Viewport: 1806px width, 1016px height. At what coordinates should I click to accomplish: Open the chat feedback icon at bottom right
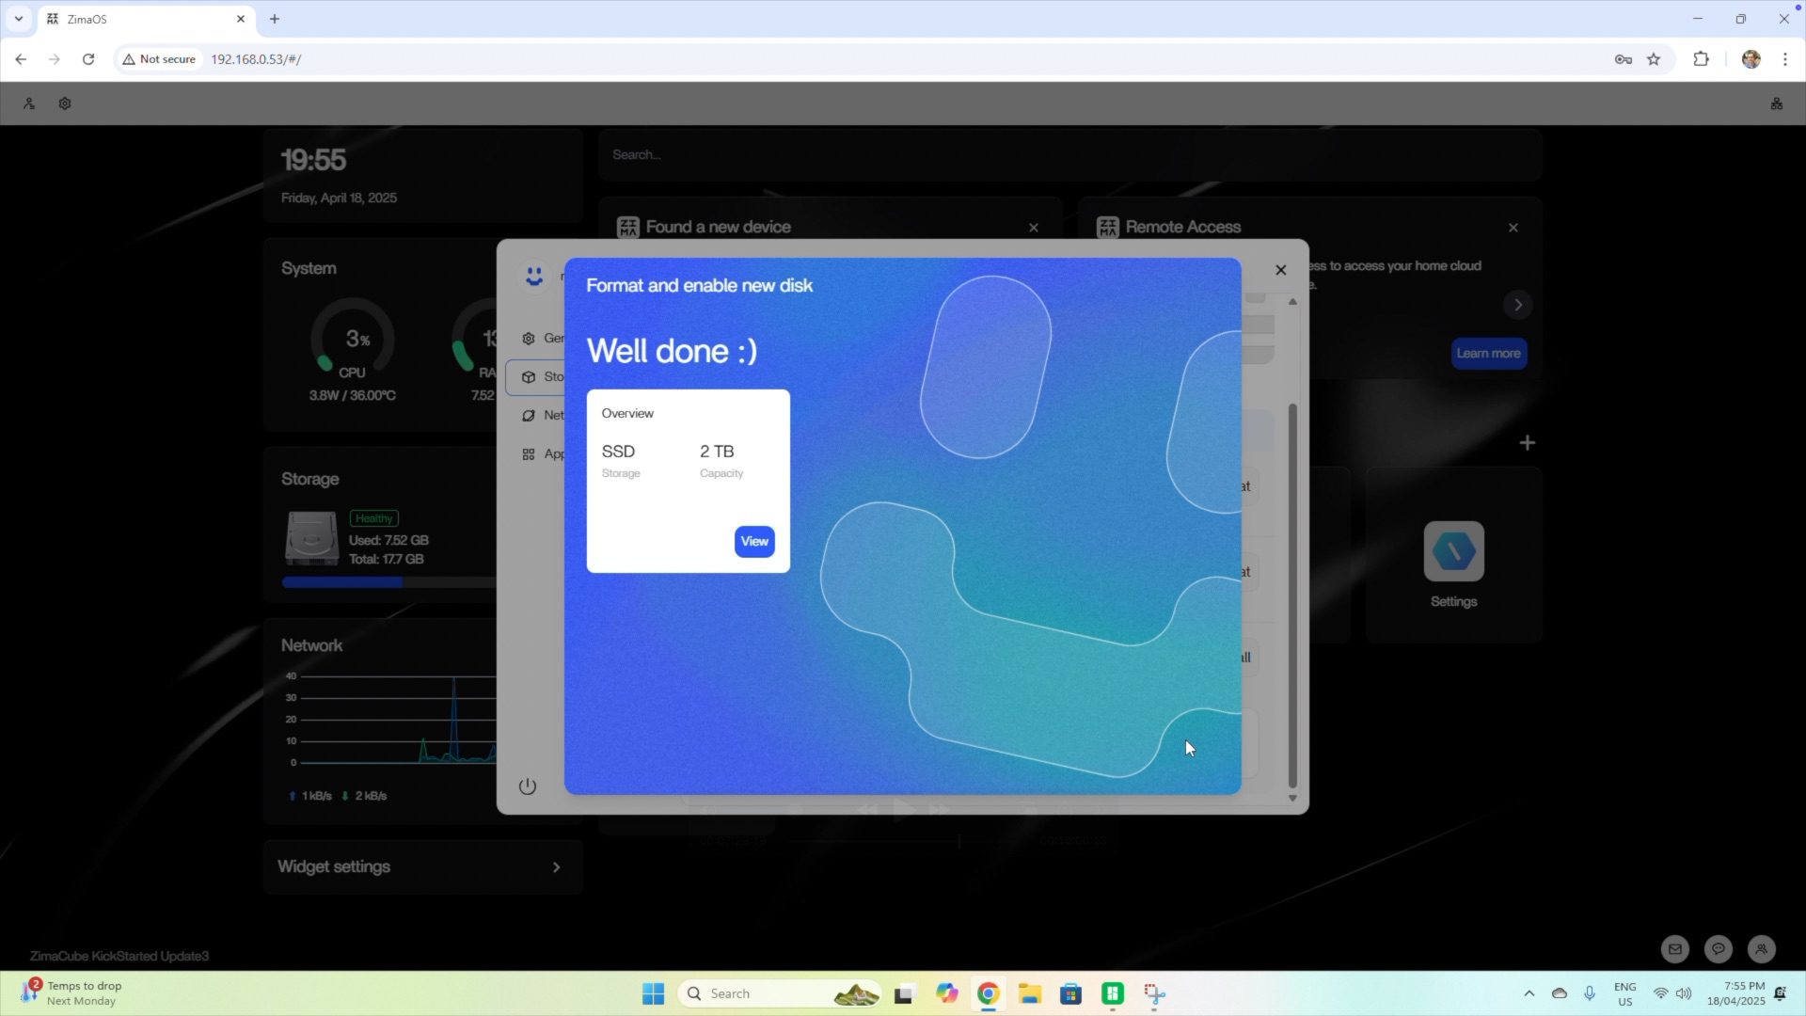tap(1718, 949)
